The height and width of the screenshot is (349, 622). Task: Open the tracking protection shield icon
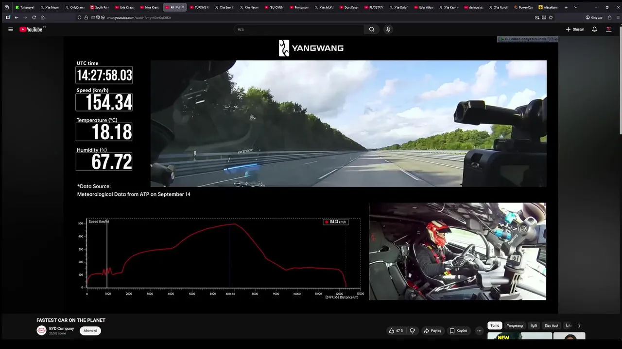[x=80, y=17]
